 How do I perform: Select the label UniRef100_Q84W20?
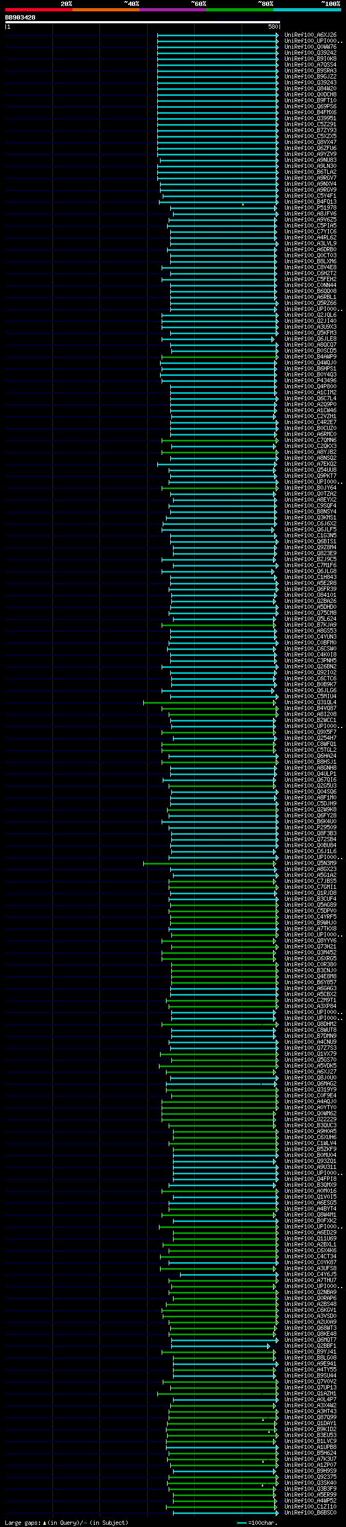pyautogui.click(x=310, y=88)
